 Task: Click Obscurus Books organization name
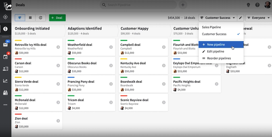tap(77, 67)
